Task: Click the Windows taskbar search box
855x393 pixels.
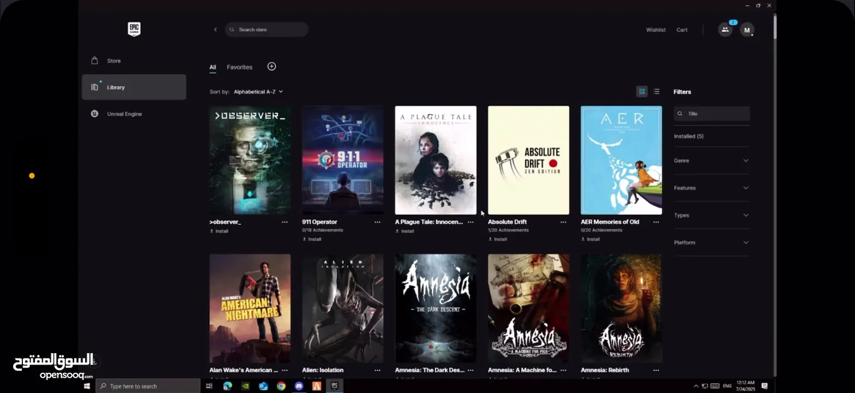Action: [148, 386]
